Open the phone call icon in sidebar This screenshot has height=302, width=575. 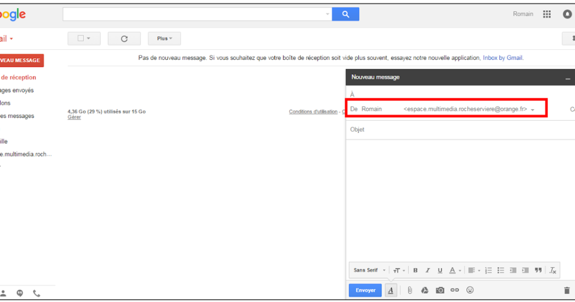(x=36, y=293)
